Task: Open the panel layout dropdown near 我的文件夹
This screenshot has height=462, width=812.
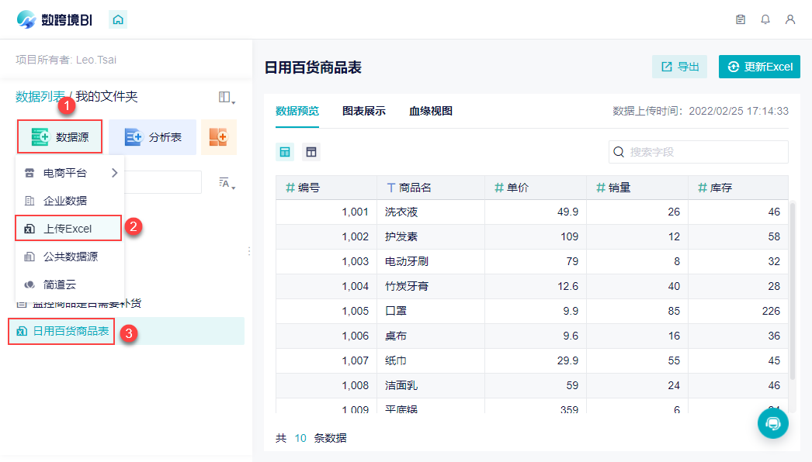Action: point(227,97)
